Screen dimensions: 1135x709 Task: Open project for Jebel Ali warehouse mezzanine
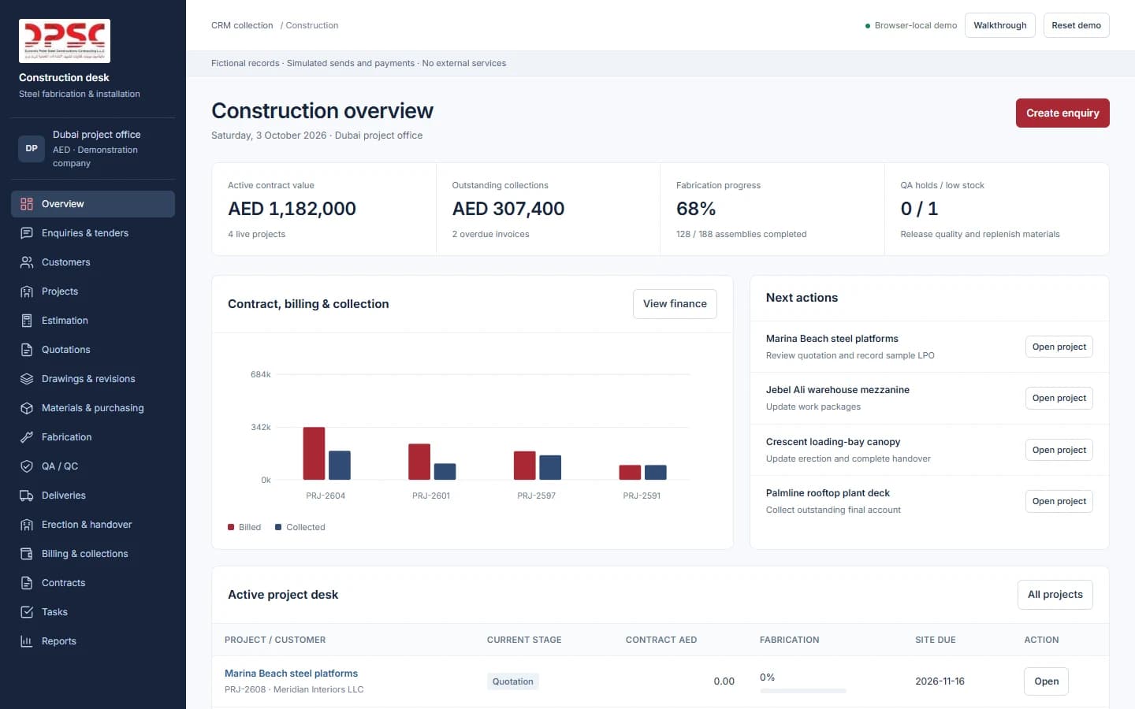(x=1059, y=398)
